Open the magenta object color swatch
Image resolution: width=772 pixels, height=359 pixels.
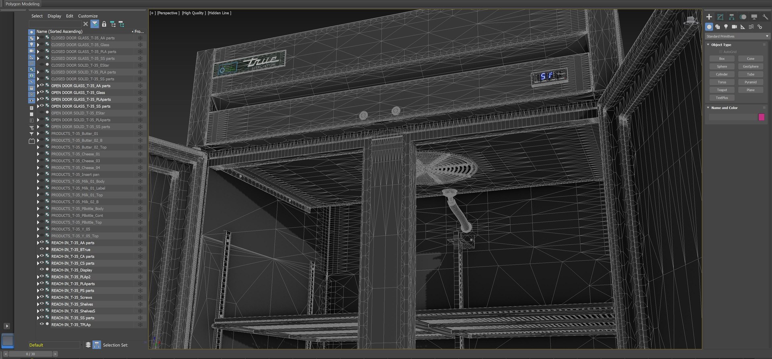click(761, 117)
